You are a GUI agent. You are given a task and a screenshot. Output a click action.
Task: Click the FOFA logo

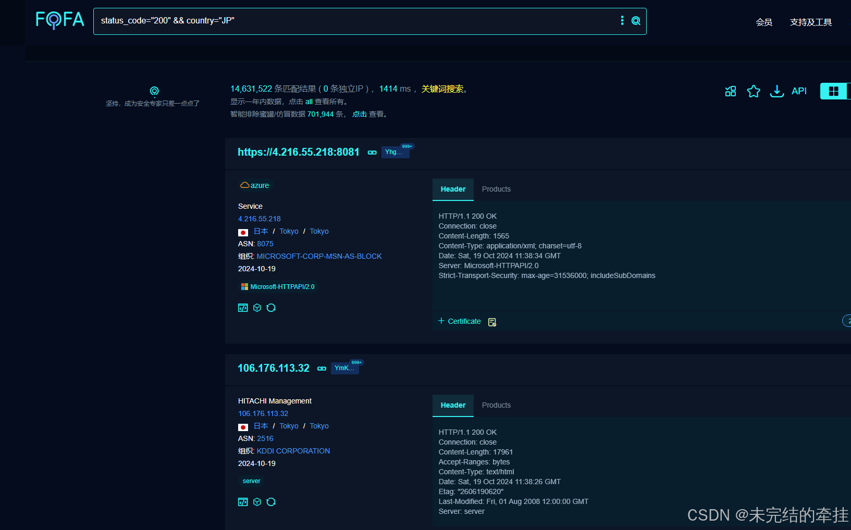tap(60, 20)
